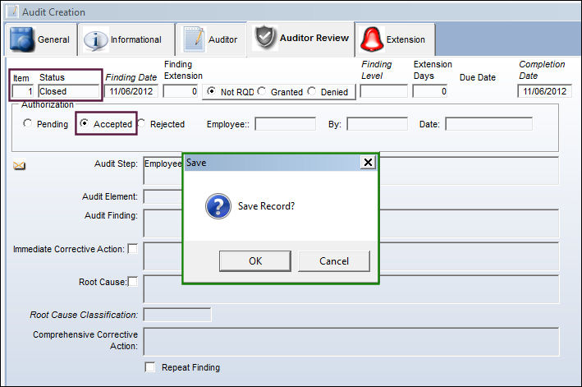Screen dimensions: 582x387
Task: Click the authorization By field
Action: click(x=377, y=124)
